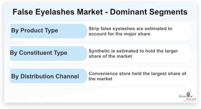This screenshot has width=201, height=109.
Task: Click the strip false eyelashes description text
Action: point(130,31)
